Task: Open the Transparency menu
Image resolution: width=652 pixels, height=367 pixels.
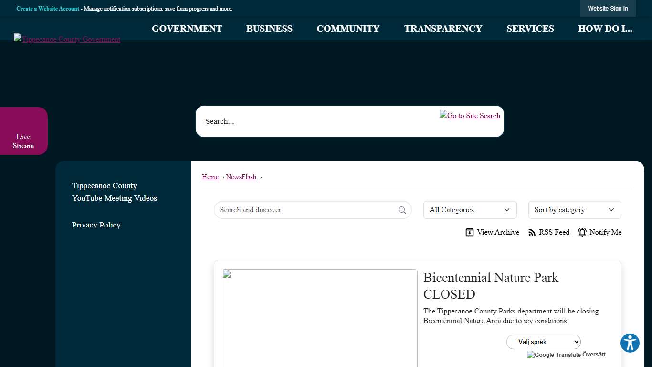Action: click(443, 29)
